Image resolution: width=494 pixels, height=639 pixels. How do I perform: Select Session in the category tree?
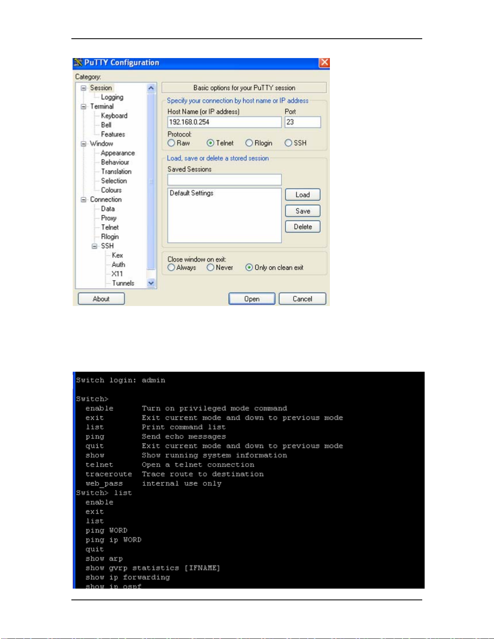click(101, 88)
